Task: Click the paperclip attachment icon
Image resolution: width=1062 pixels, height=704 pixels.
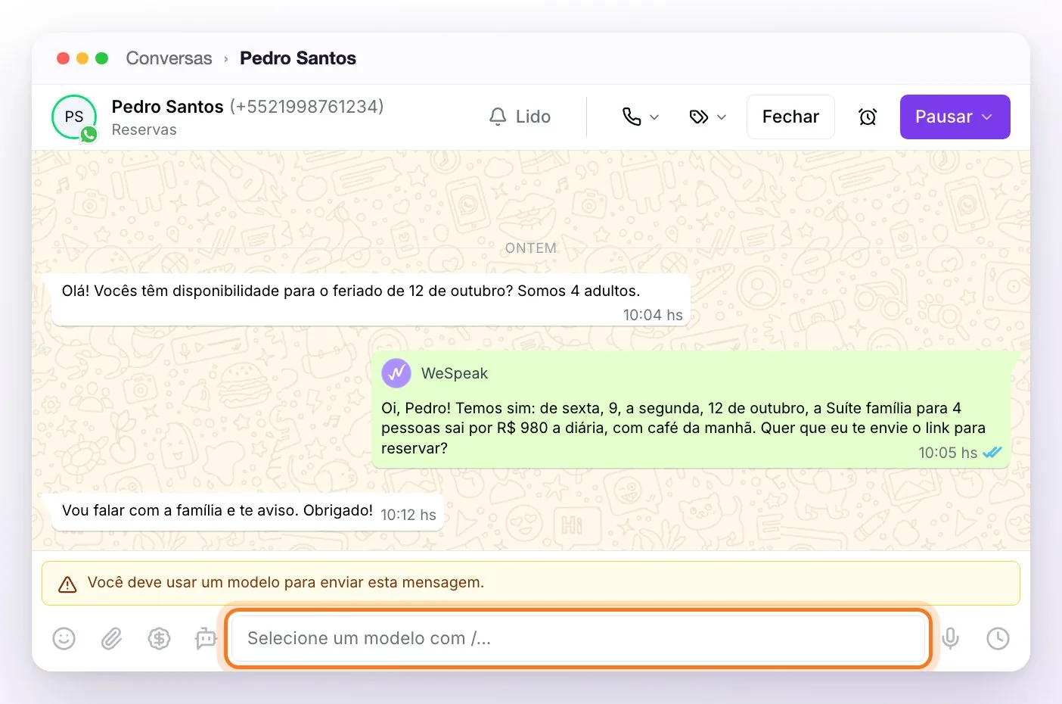Action: [x=111, y=638]
